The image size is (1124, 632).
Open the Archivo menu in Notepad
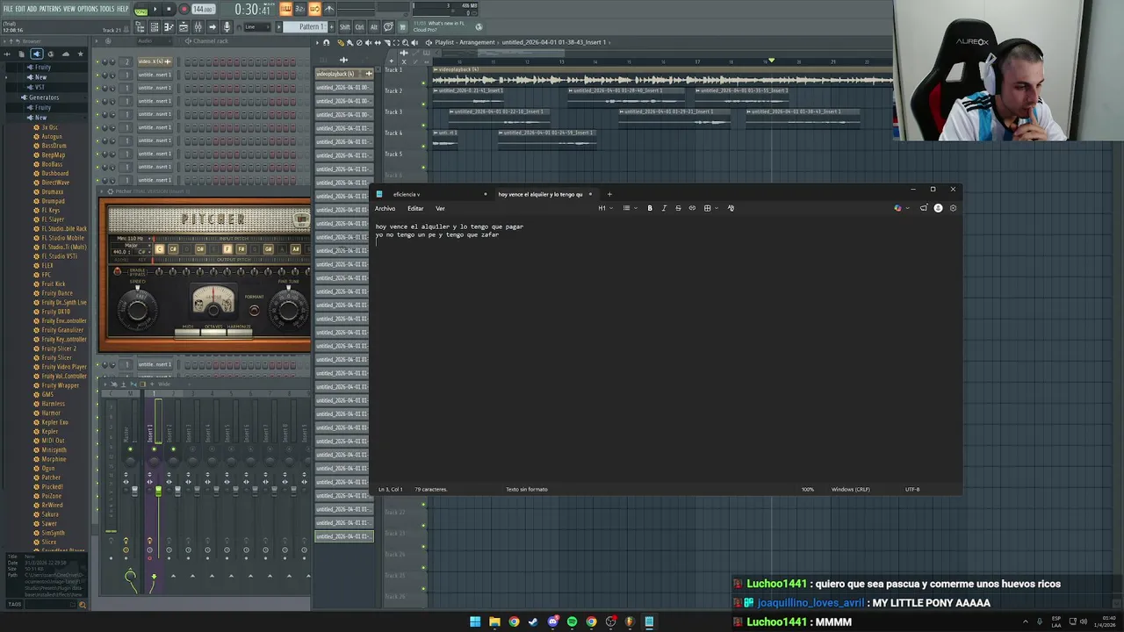pos(385,208)
